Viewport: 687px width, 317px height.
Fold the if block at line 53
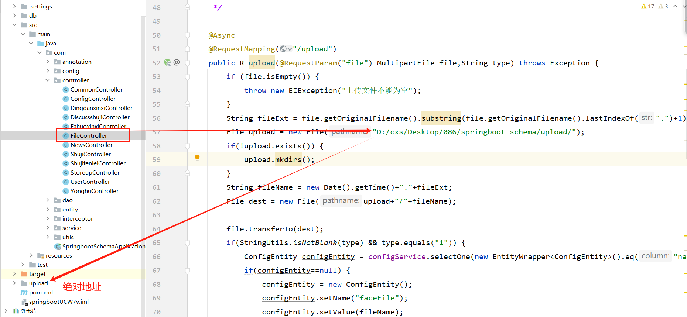coord(188,77)
